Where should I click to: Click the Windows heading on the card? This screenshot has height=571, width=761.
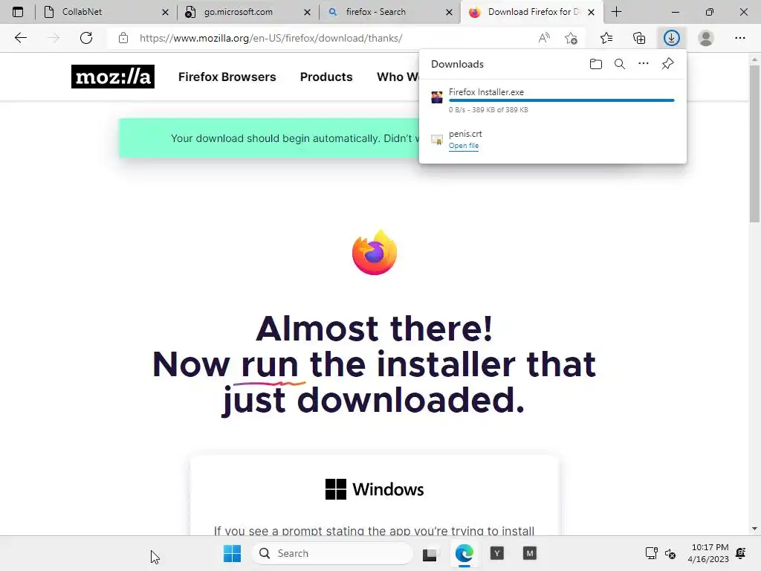click(375, 489)
